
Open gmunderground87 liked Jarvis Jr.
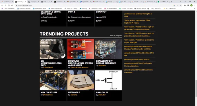coord(137,59)
